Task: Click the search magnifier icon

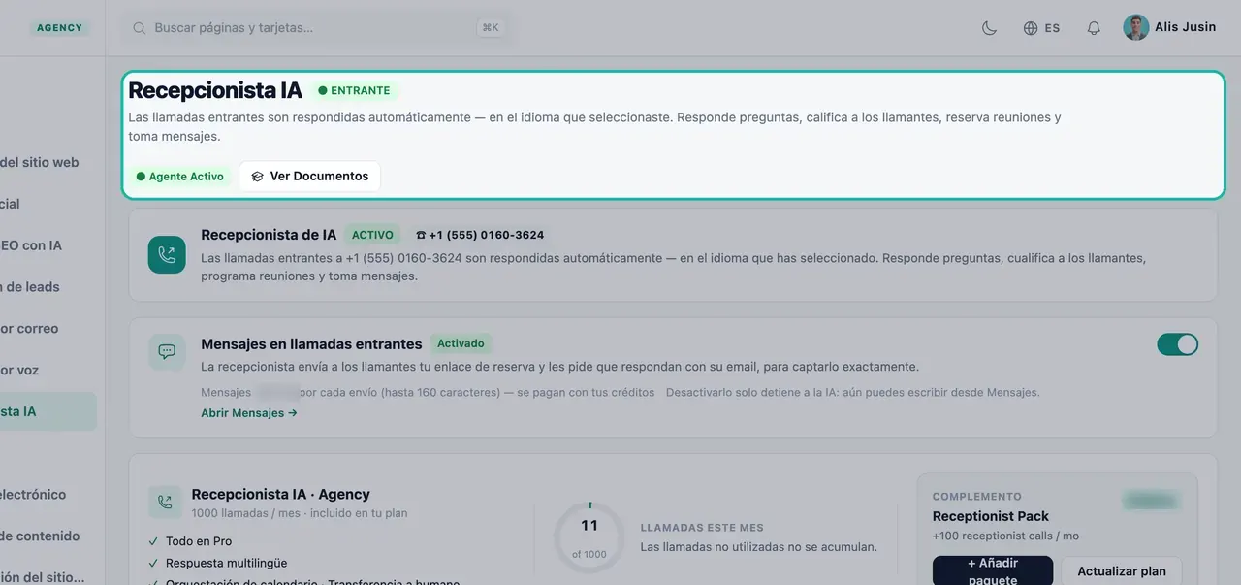Action: click(x=140, y=28)
